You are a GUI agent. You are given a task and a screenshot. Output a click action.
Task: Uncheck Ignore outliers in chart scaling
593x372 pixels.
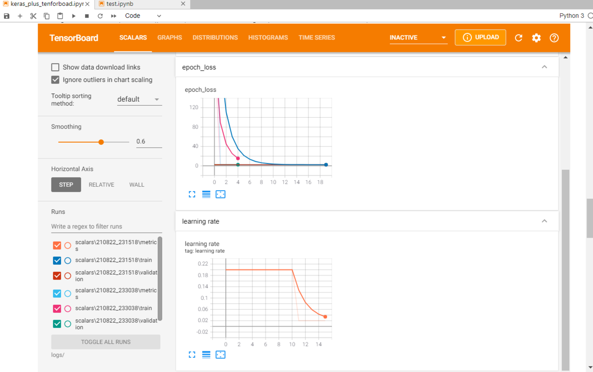coord(55,80)
